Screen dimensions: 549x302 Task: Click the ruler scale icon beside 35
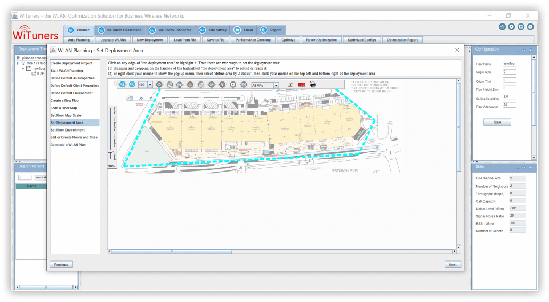(130, 98)
